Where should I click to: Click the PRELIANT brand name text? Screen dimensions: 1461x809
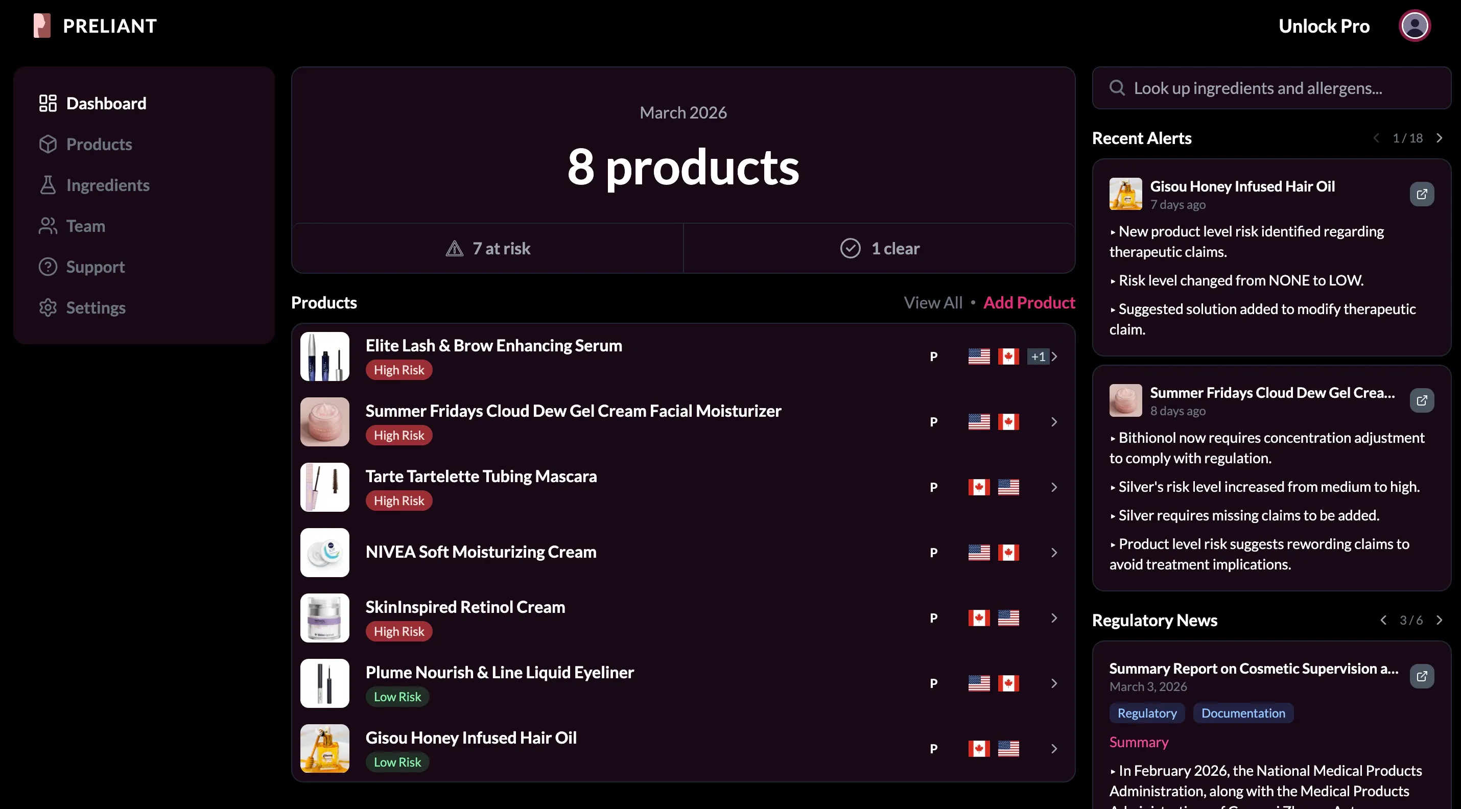109,26
